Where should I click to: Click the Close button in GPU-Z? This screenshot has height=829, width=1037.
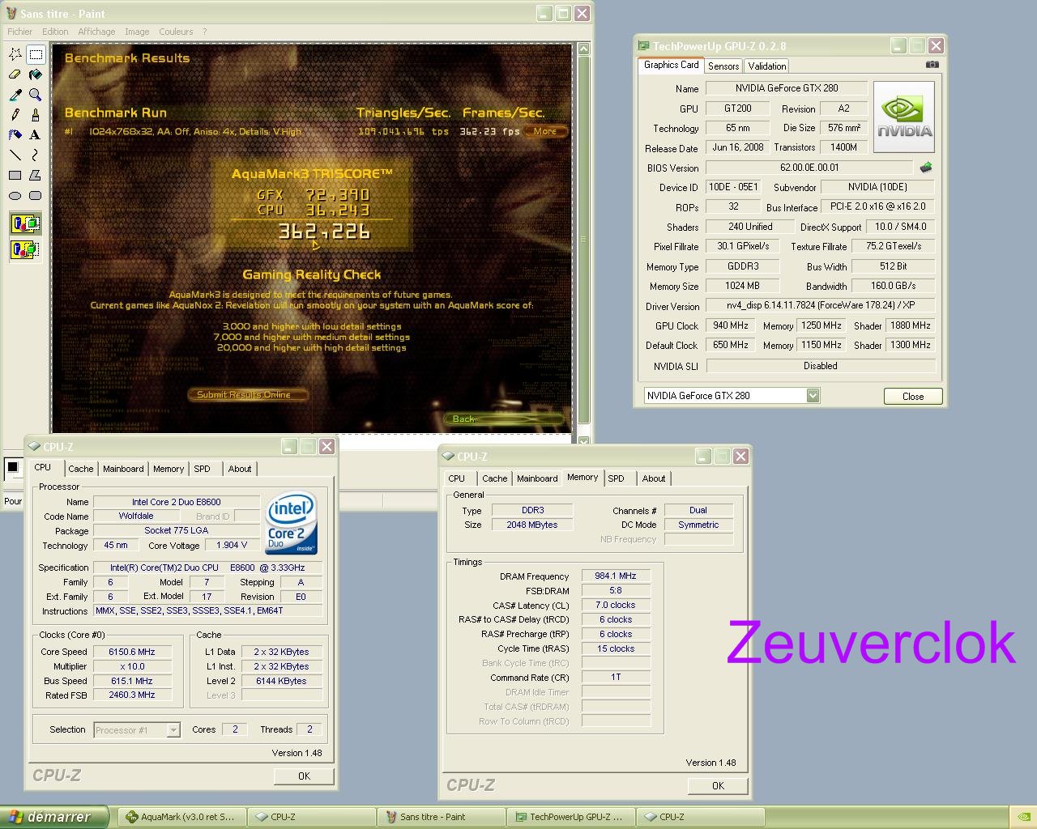913,396
